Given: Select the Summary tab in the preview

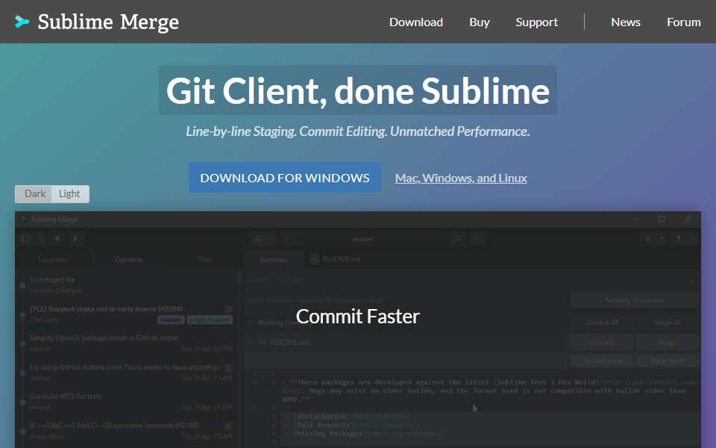Looking at the screenshot, I should click(274, 260).
